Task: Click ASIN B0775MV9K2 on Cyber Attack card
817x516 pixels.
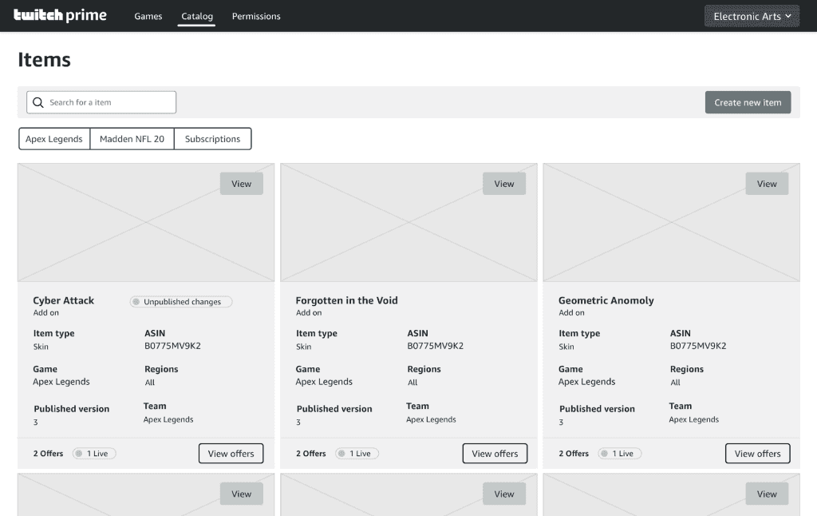Action: (x=172, y=345)
